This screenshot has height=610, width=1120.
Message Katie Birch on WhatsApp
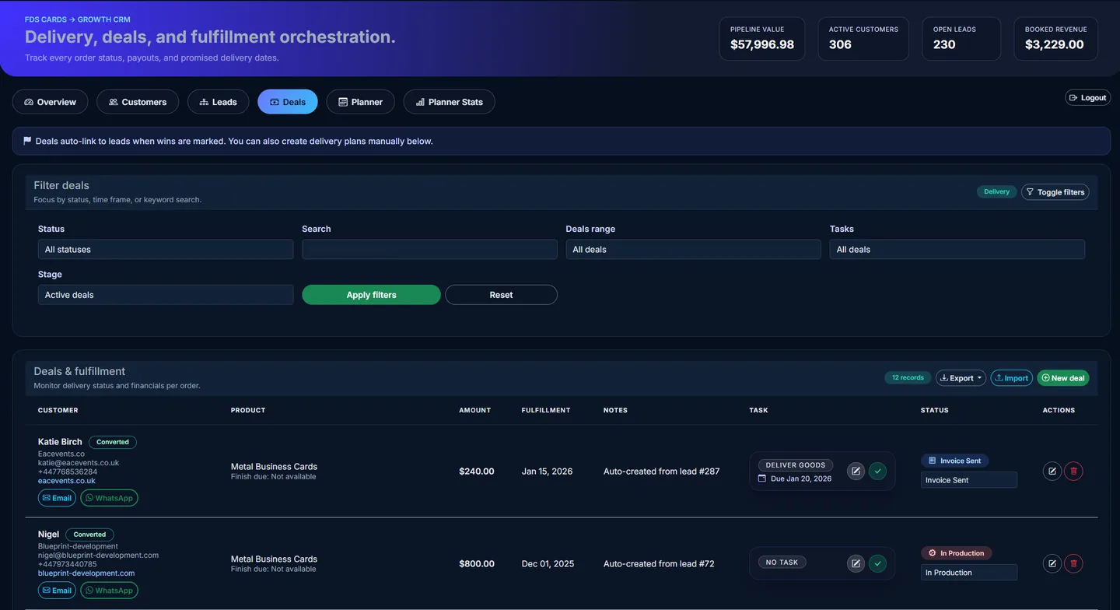pyautogui.click(x=109, y=498)
